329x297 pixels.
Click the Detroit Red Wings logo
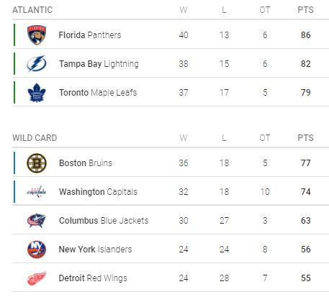point(37,278)
